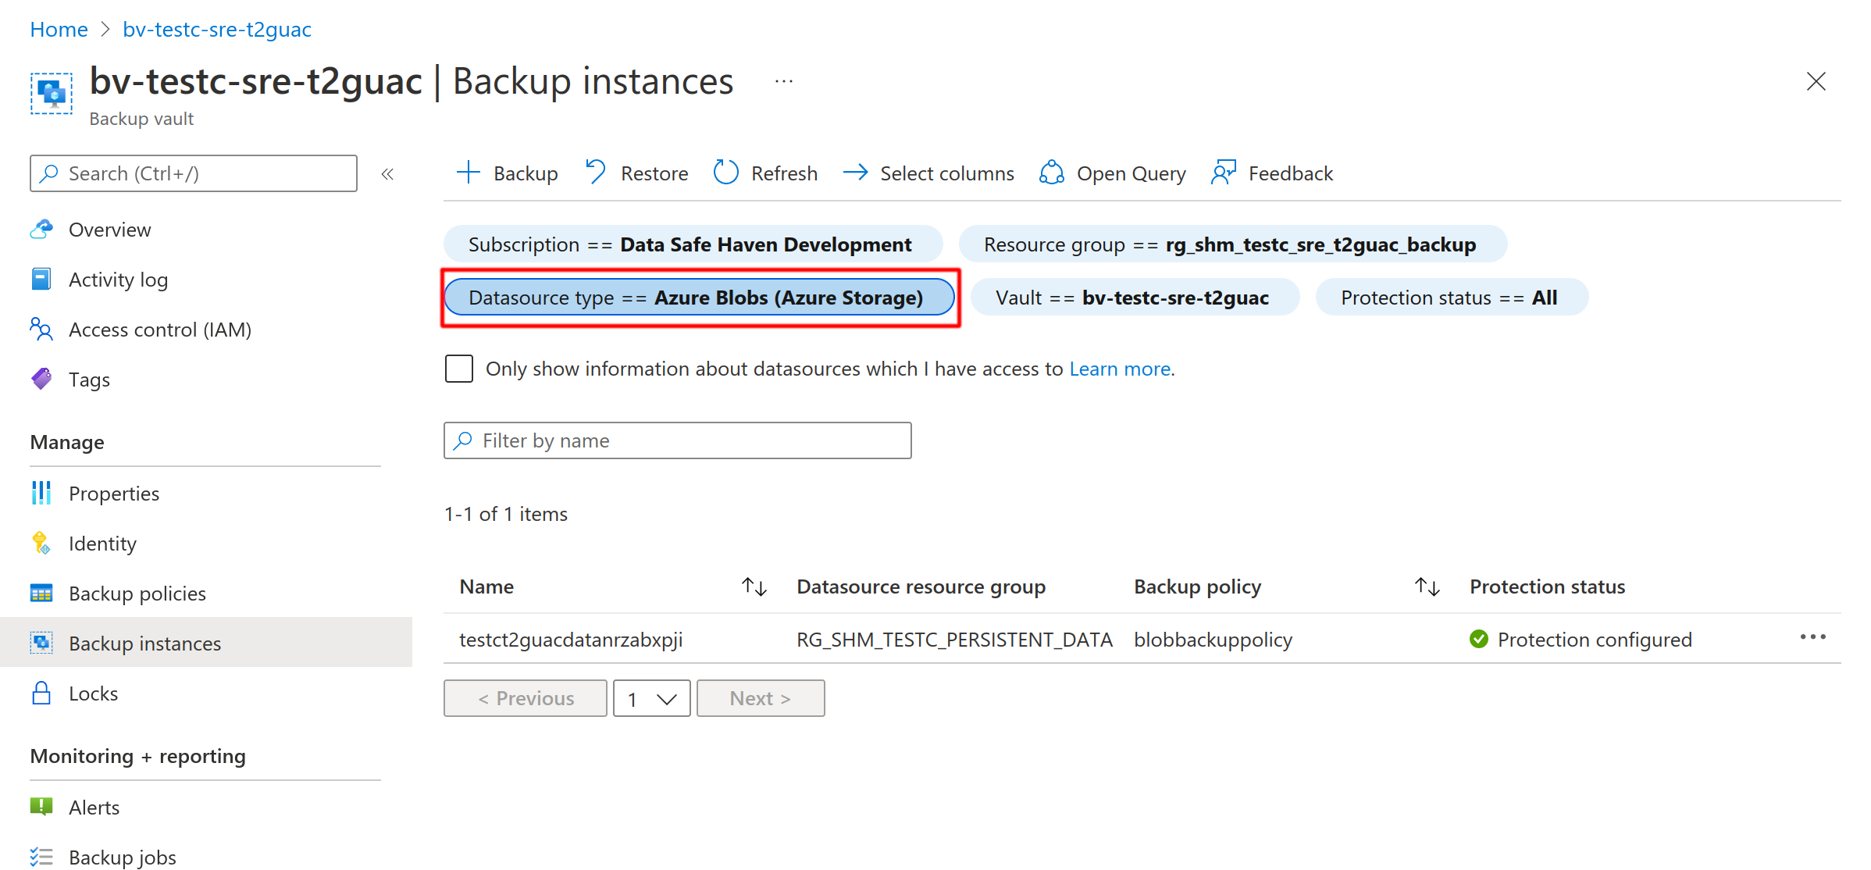Open the Vault filter pill
1871x870 pixels.
point(1135,298)
